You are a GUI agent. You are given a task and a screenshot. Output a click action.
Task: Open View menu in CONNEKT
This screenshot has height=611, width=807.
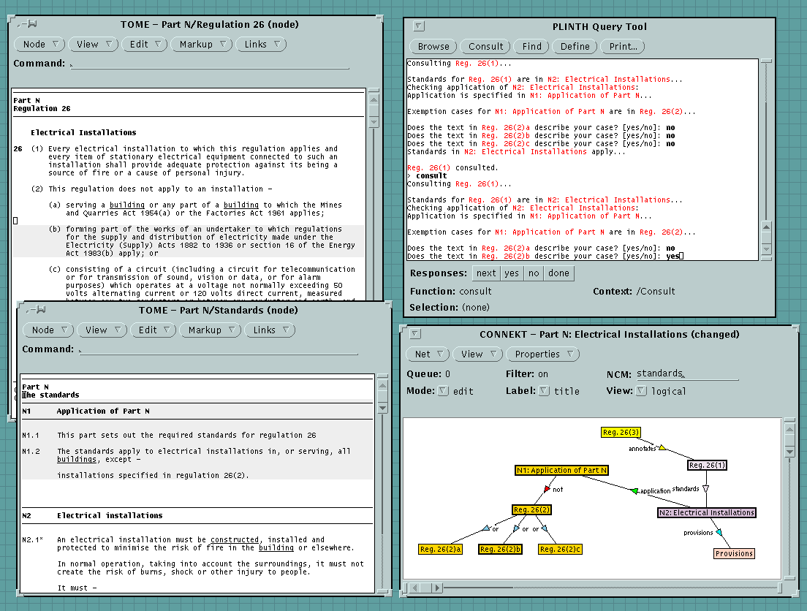478,354
